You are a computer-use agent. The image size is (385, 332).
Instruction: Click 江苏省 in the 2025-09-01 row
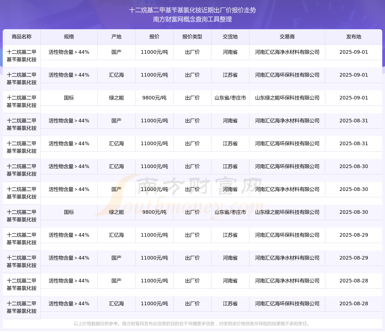tap(230, 75)
